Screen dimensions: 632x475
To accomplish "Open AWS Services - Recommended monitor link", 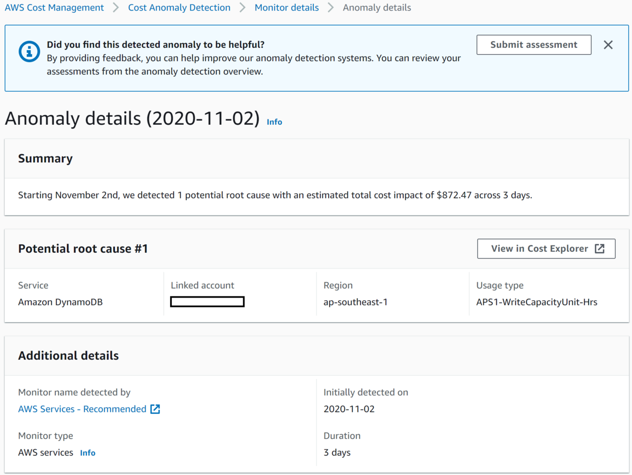I will [x=82, y=409].
